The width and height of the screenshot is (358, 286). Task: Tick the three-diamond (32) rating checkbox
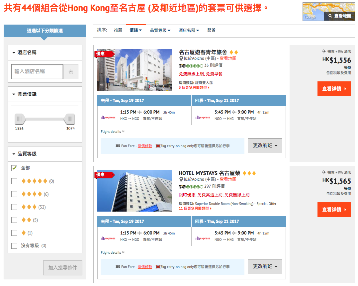point(14,207)
